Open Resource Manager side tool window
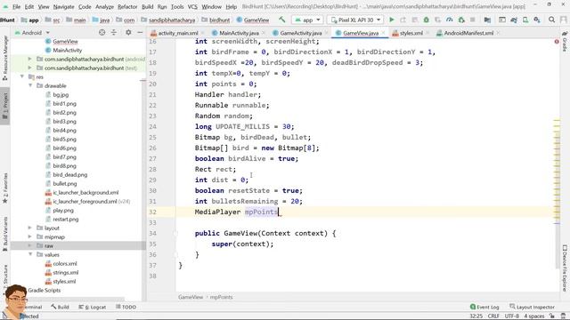 [5, 58]
